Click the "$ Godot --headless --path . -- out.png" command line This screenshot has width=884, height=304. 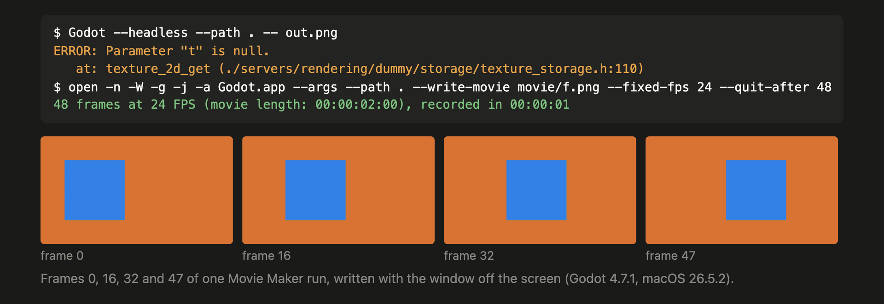(x=196, y=33)
